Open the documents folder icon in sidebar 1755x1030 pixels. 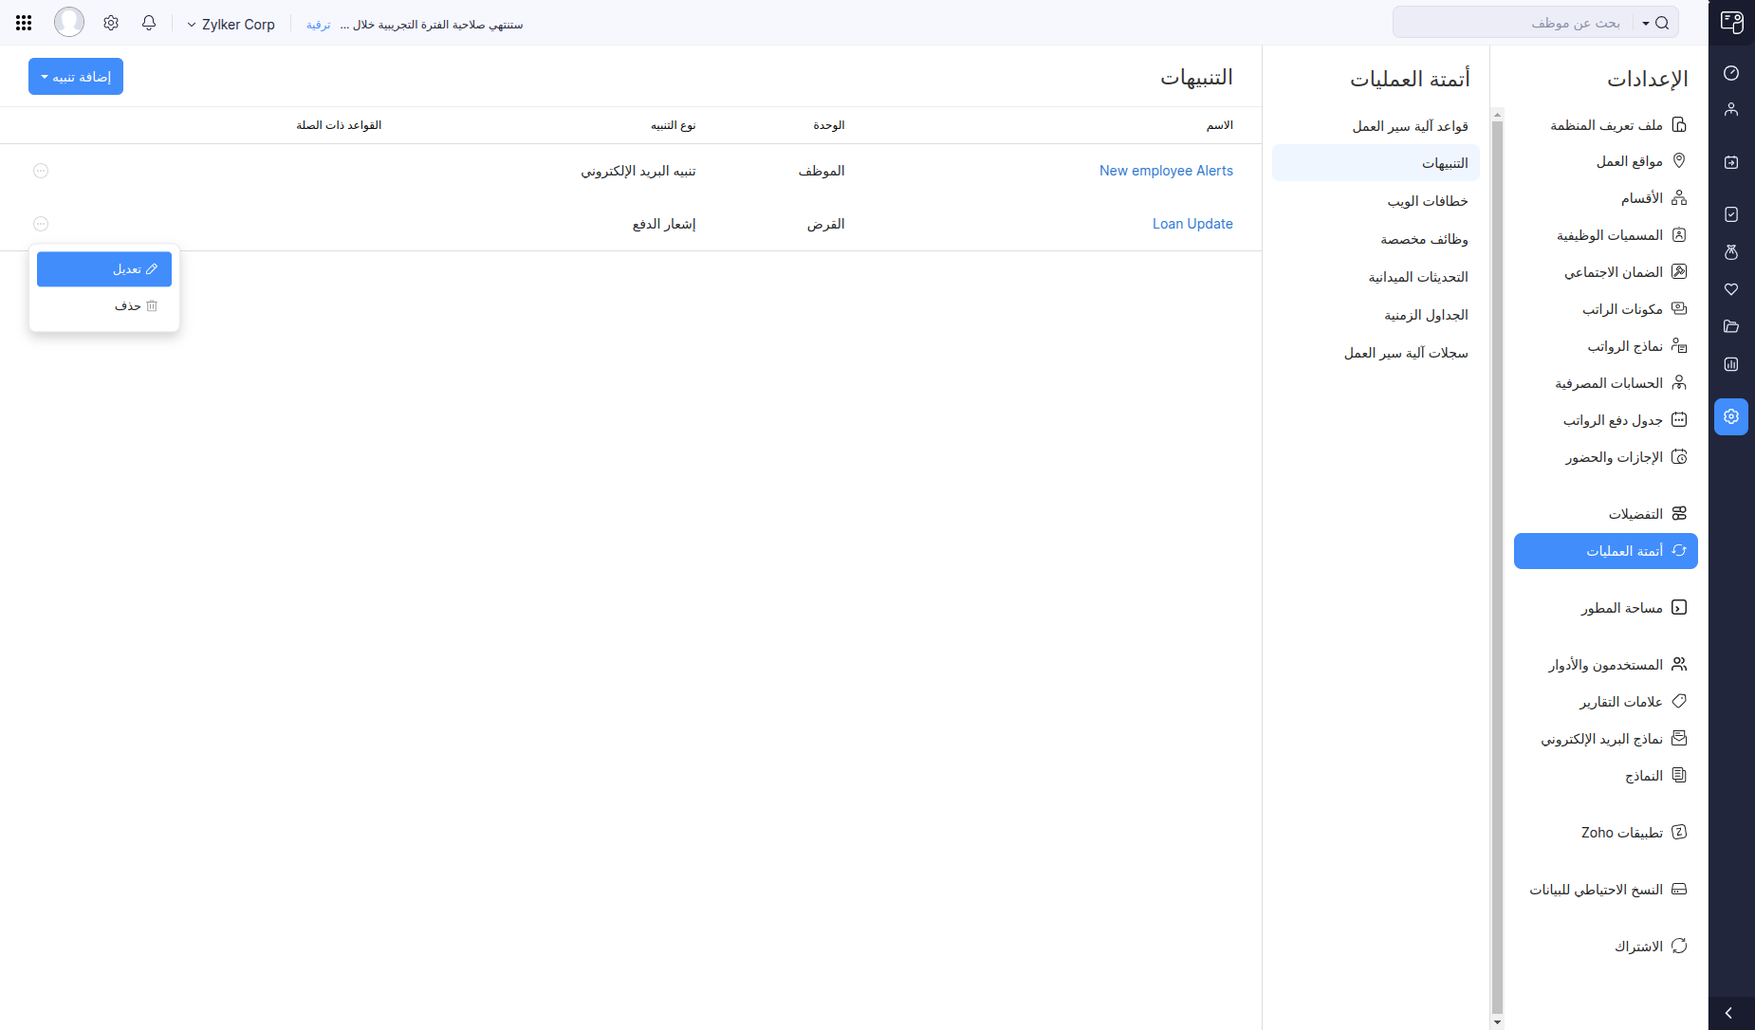(1731, 326)
